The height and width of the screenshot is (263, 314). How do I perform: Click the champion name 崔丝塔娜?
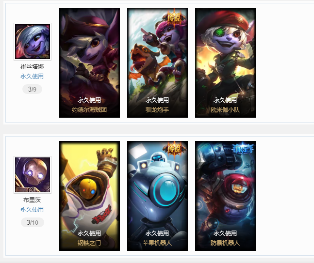32,66
